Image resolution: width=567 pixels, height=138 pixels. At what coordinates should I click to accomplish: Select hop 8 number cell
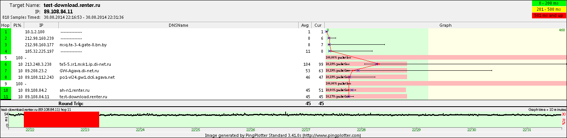(6, 77)
